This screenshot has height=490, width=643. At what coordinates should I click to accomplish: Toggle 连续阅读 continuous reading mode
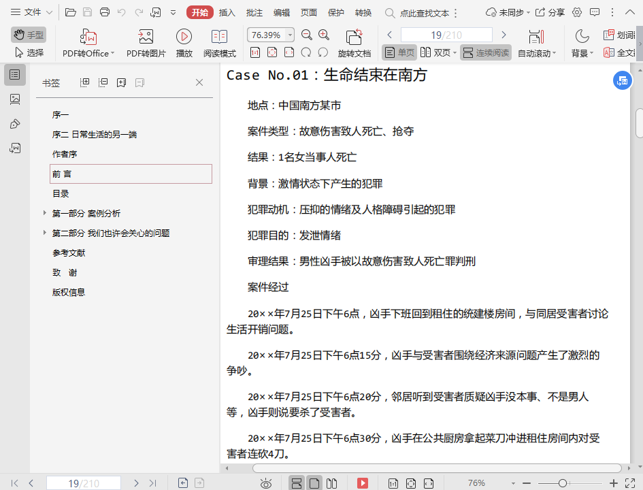pyautogui.click(x=486, y=53)
